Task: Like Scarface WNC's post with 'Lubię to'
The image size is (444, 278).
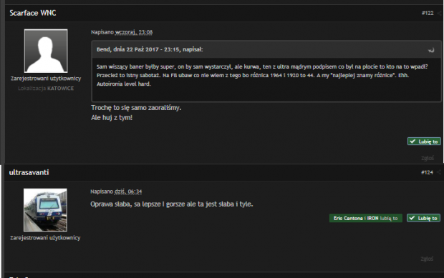Action: click(x=424, y=142)
